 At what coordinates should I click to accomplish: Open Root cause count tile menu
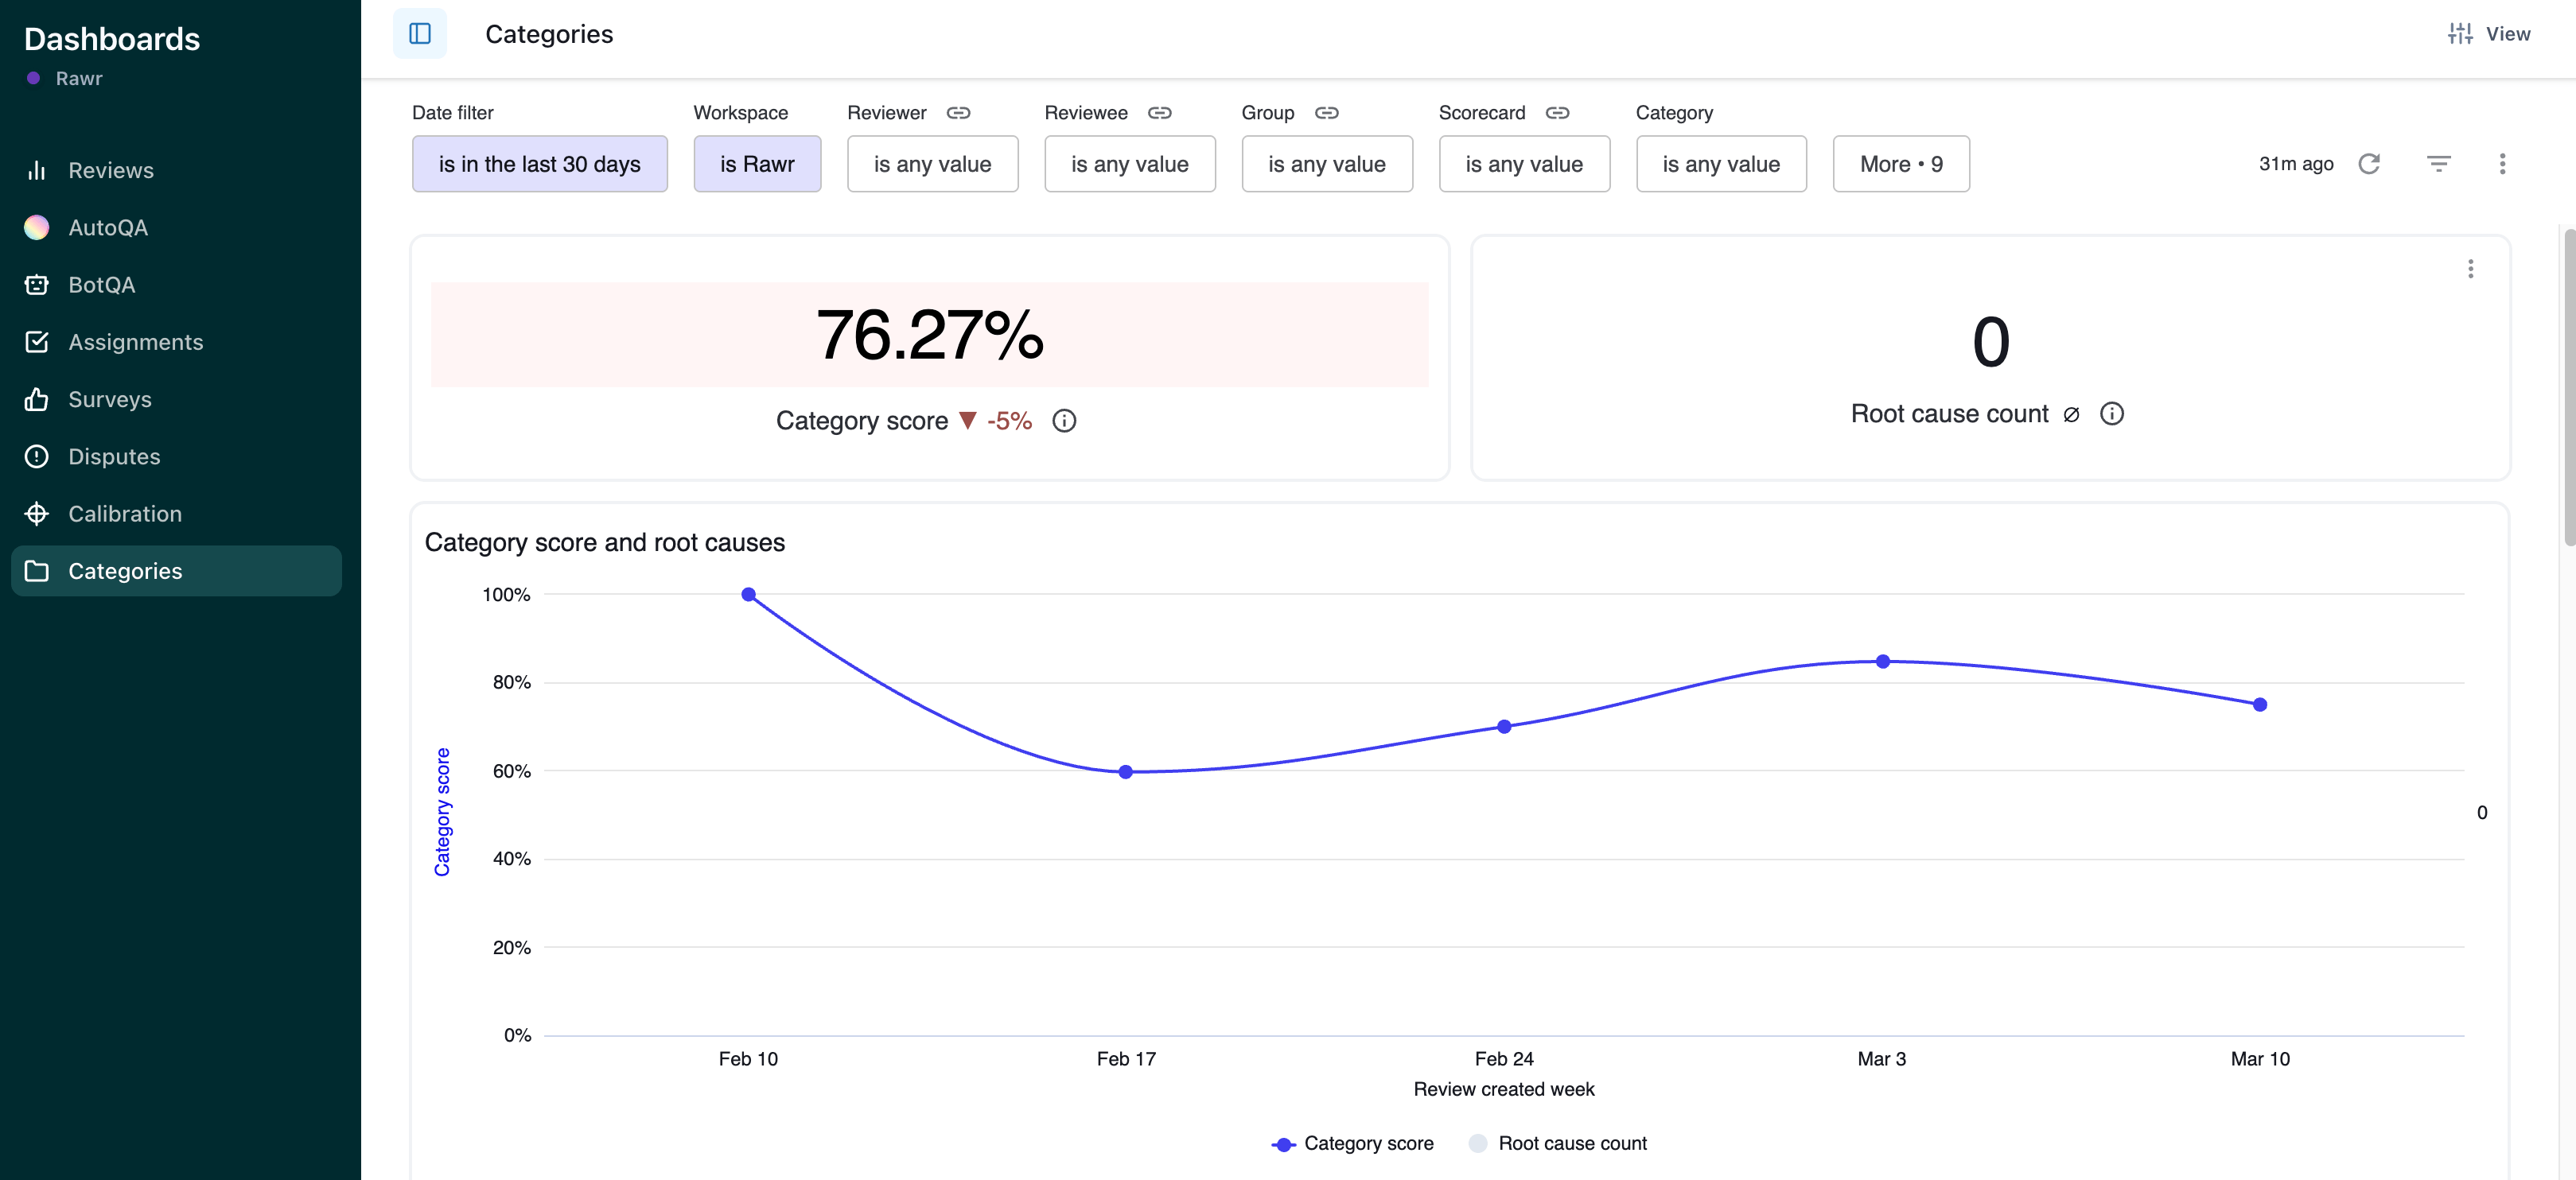point(2470,269)
